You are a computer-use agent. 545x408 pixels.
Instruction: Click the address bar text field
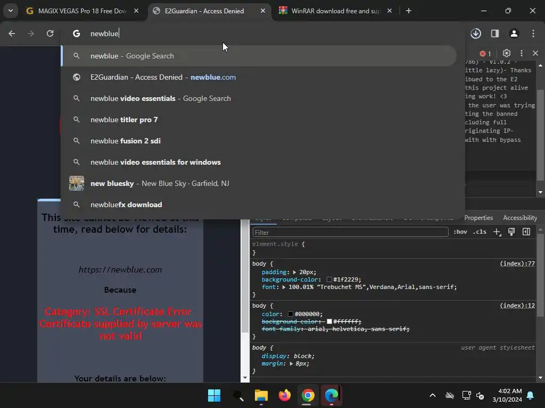coord(264,33)
